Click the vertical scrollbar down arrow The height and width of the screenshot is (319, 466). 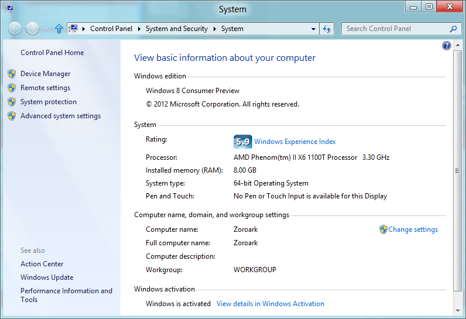point(458,310)
